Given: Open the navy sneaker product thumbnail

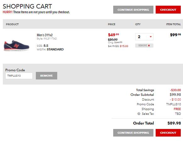Looking at the screenshot, I should 16,45.
